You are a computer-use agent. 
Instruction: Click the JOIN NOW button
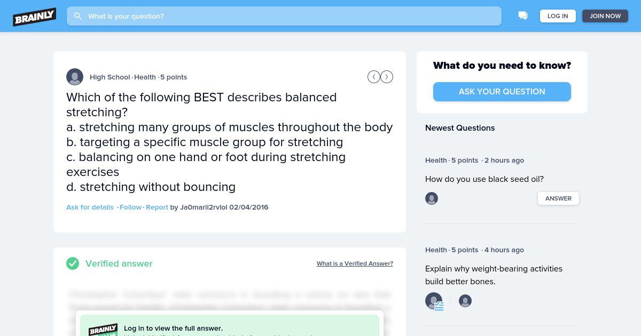click(605, 16)
